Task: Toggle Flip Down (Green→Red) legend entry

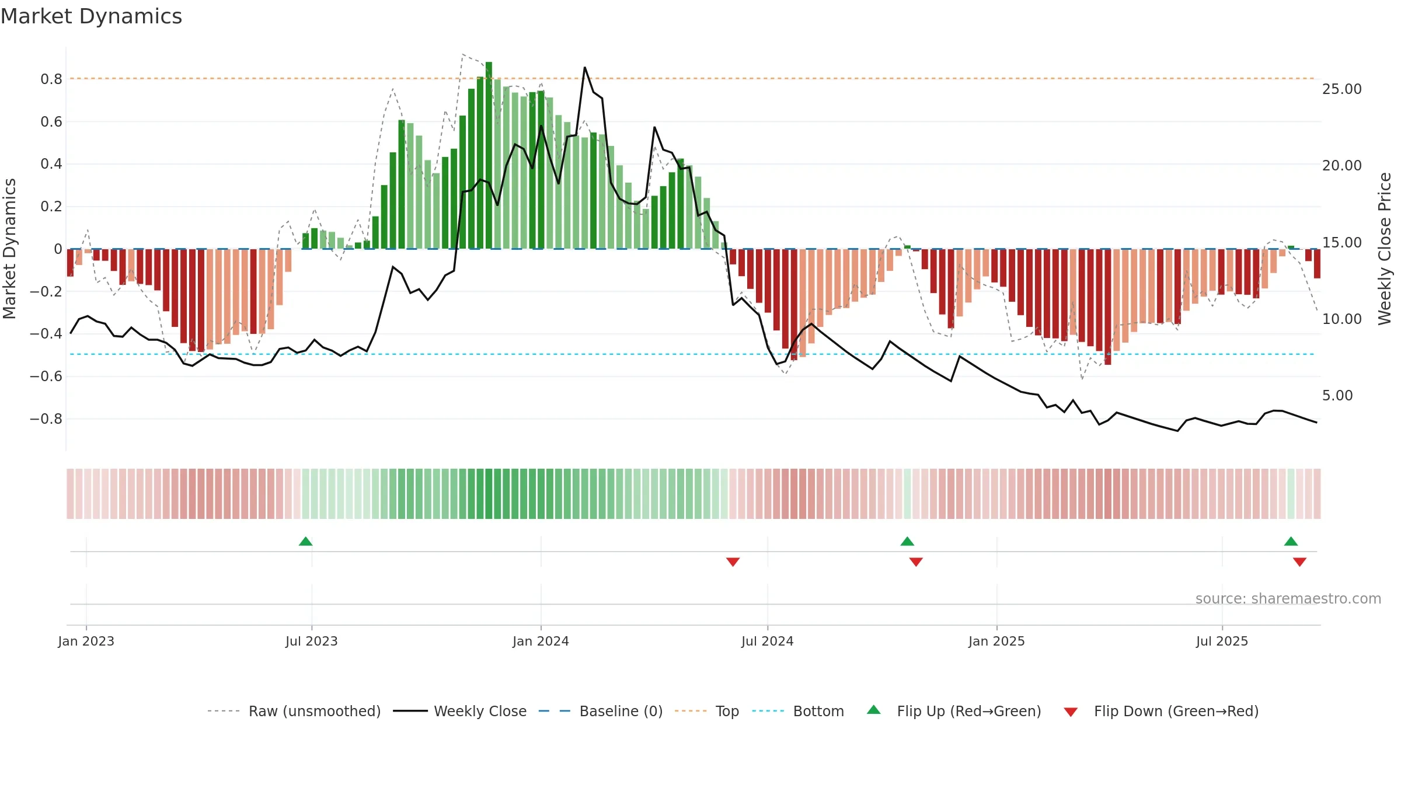Action: coord(1160,711)
